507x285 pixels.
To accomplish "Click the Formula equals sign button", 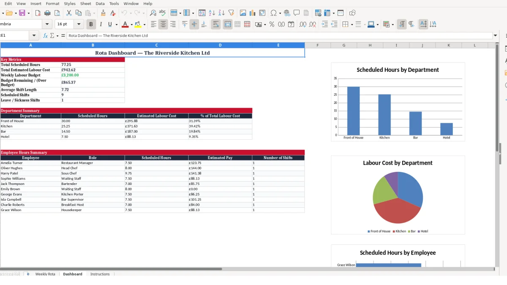I will 63,36.
